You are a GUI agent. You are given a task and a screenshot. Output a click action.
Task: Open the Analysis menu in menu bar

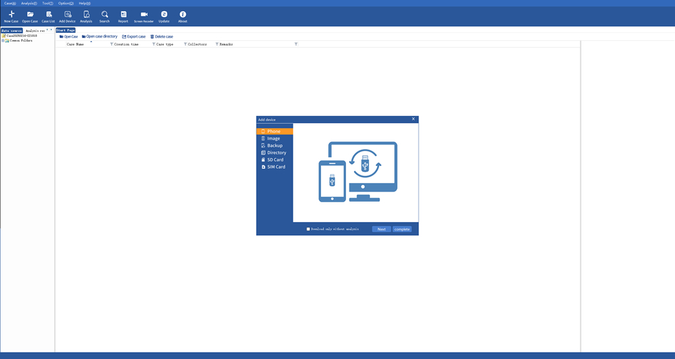point(29,3)
